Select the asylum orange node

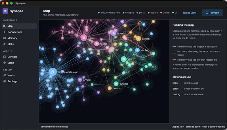coord(138,39)
